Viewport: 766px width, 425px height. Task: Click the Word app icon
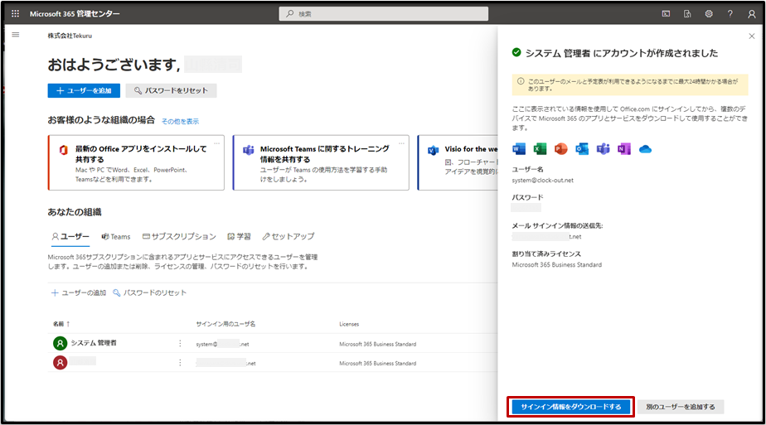point(519,149)
